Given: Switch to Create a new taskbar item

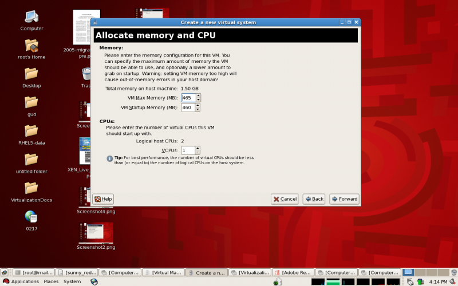Looking at the screenshot, I should click(x=207, y=273).
